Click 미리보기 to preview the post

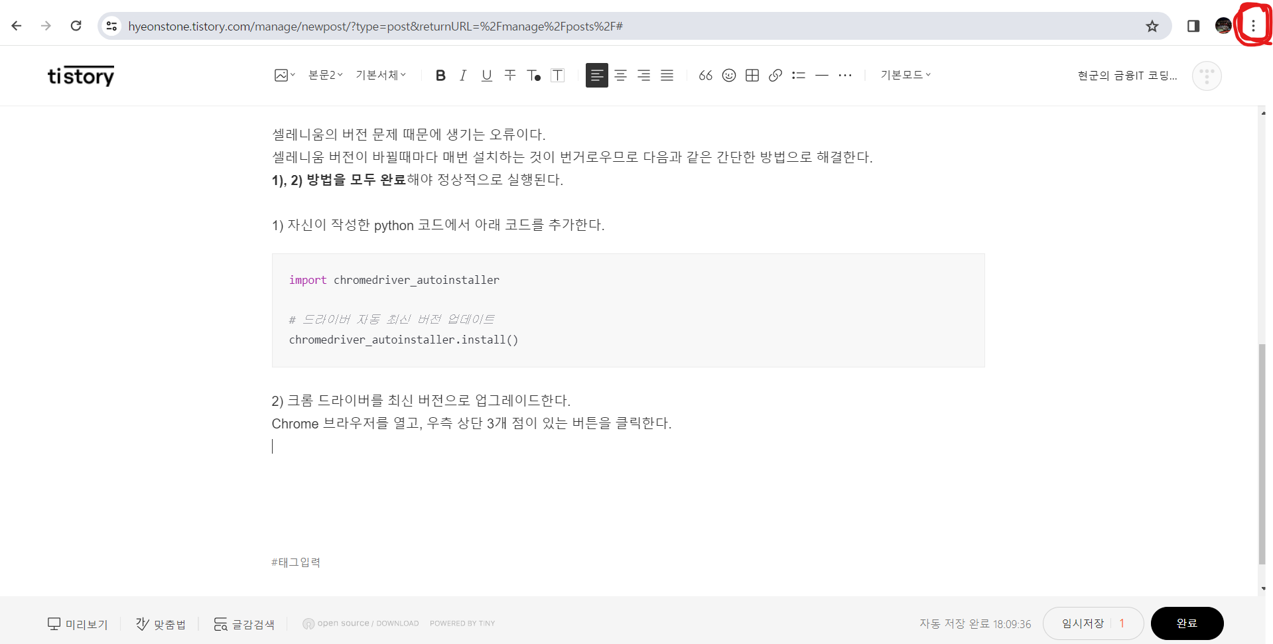[78, 624]
